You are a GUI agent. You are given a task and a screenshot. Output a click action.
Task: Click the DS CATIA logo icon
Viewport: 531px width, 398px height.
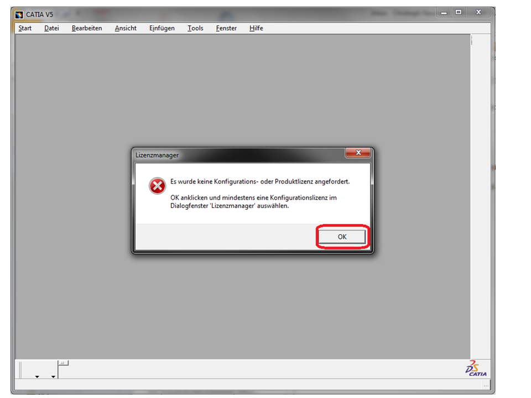[x=476, y=368]
